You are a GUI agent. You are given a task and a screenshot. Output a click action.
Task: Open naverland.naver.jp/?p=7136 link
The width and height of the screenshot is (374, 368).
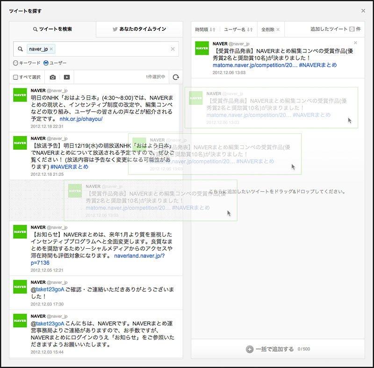98,259
